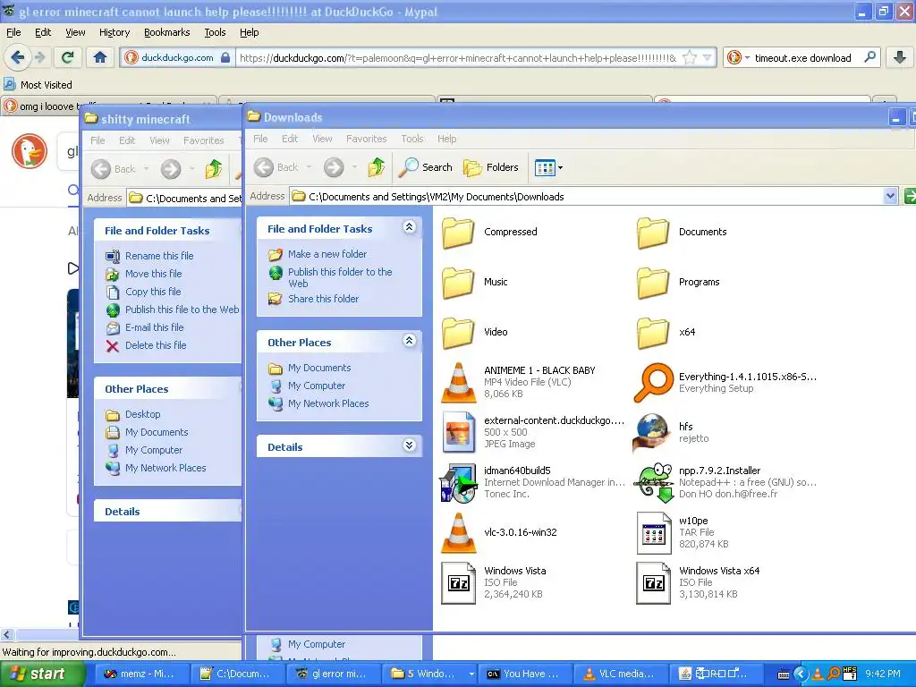Switch to VLC media taskbar button

click(619, 674)
